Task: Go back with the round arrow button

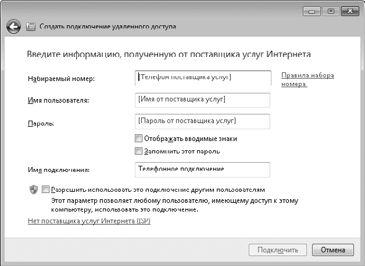Action: [14, 27]
